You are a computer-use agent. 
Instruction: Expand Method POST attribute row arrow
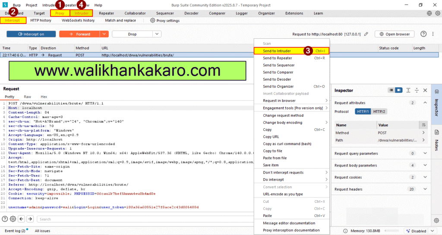[423, 133]
